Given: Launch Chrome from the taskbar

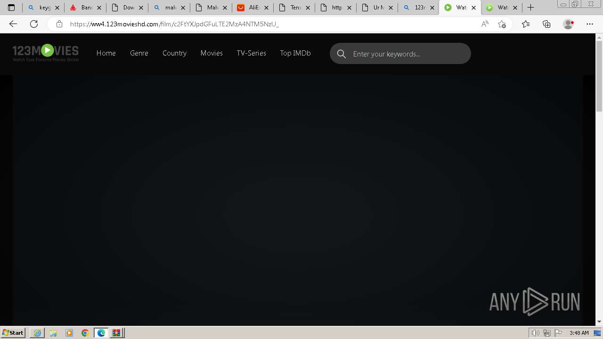Looking at the screenshot, I should (x=85, y=333).
